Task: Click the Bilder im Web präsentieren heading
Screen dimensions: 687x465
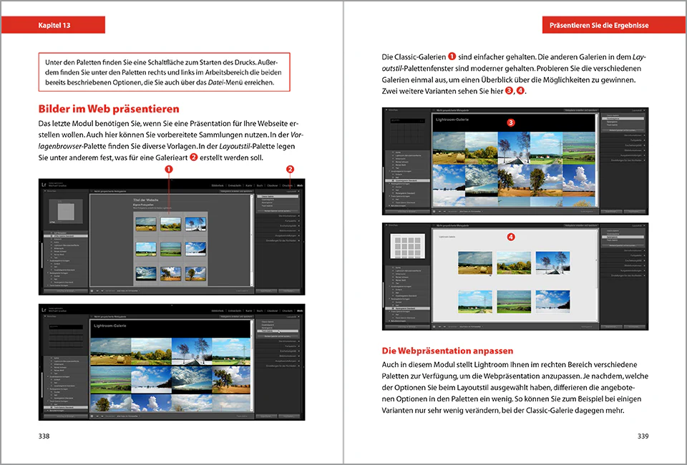Action: [x=109, y=109]
